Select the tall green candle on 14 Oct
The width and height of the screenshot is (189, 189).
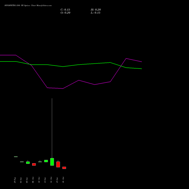(52, 162)
